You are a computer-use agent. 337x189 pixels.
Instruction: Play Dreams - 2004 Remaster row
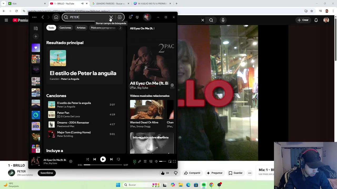85,124
